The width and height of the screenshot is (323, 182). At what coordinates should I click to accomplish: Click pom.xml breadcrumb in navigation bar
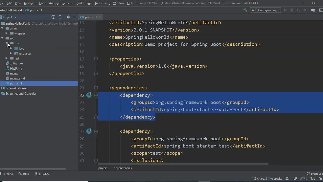coord(34,10)
